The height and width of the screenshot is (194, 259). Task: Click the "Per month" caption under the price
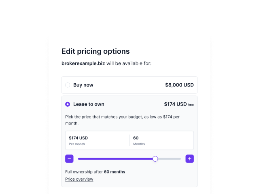coord(77,144)
